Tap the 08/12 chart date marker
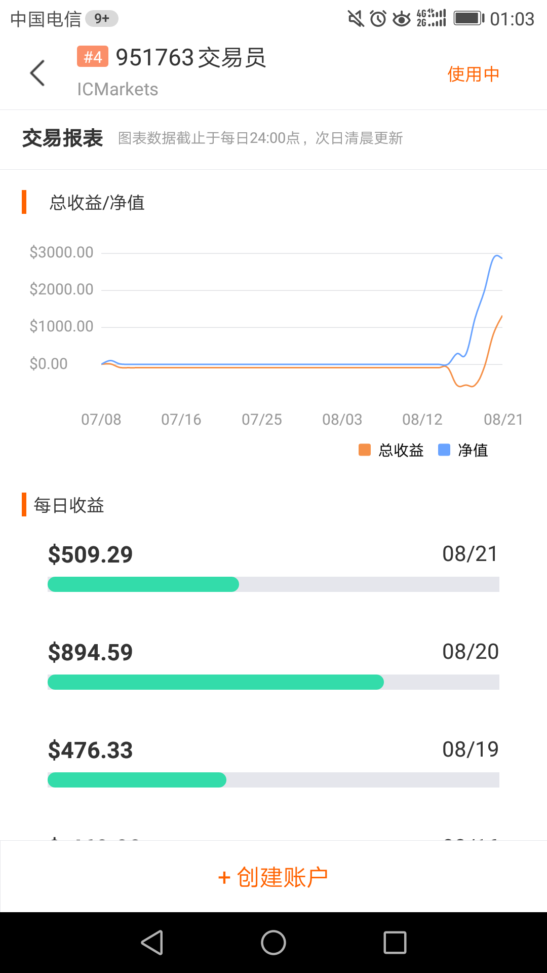Image resolution: width=547 pixels, height=973 pixels. tap(422, 420)
